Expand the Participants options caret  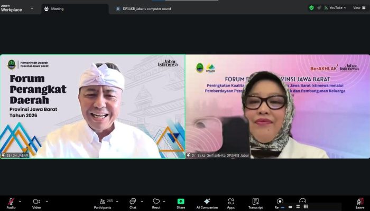[117, 202]
